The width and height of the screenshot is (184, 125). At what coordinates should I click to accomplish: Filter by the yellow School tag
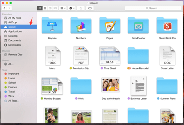(x=19, y=83)
